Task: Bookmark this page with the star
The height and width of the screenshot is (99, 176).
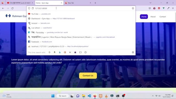Action: 133,8
